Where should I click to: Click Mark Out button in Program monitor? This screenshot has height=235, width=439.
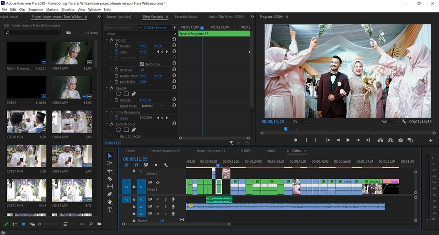(315, 140)
